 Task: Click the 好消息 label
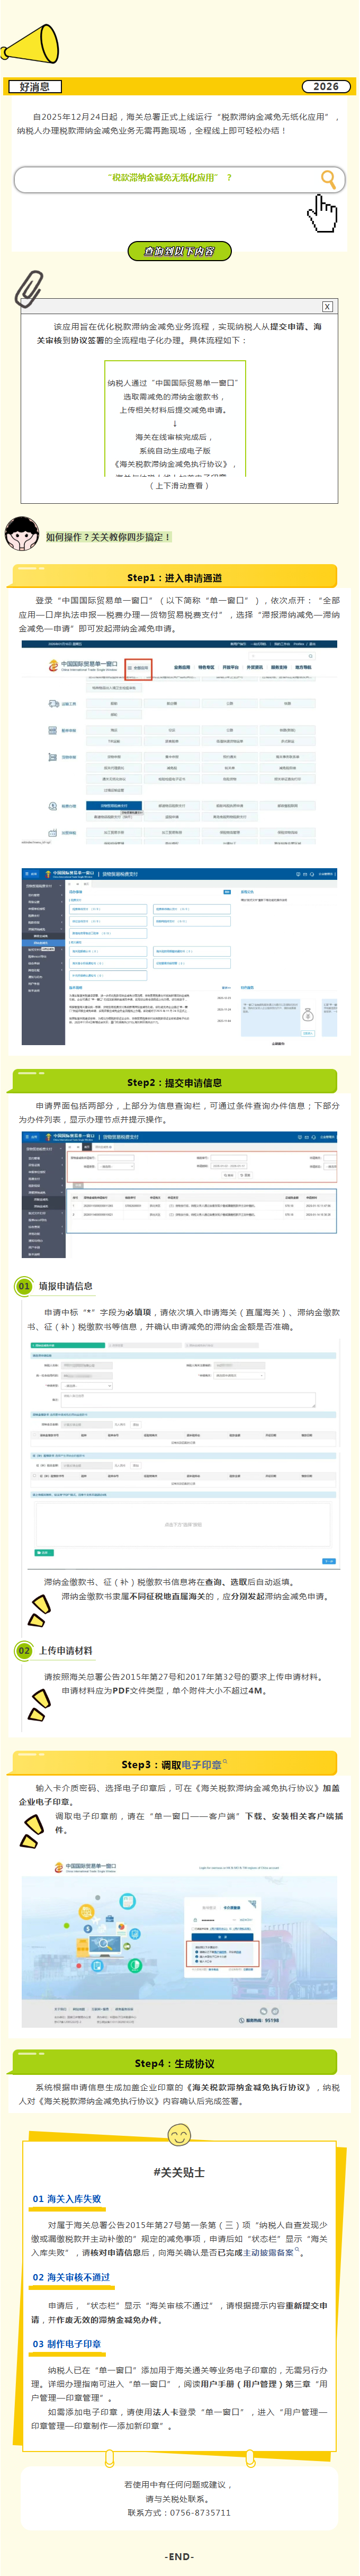[x=35, y=87]
